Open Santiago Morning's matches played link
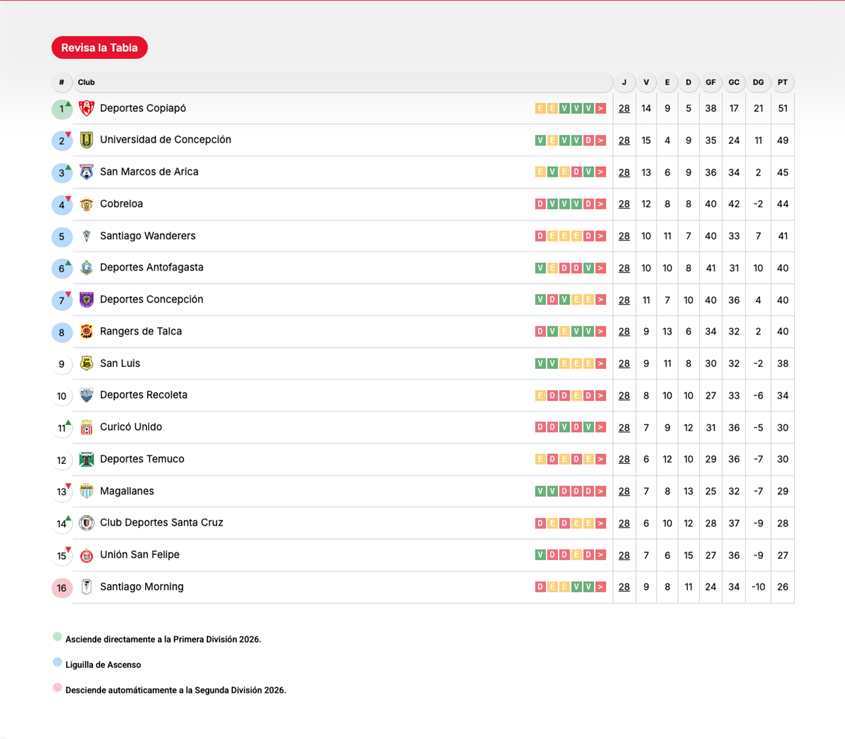The height and width of the screenshot is (739, 845). pos(624,587)
